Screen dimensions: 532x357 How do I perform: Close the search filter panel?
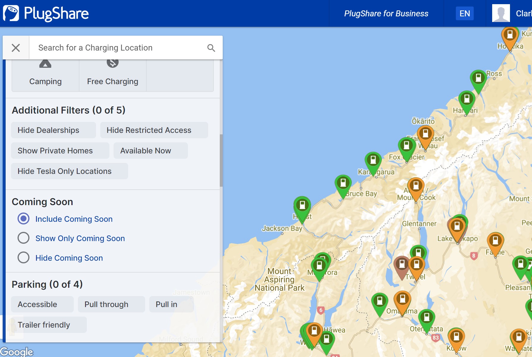pyautogui.click(x=16, y=48)
